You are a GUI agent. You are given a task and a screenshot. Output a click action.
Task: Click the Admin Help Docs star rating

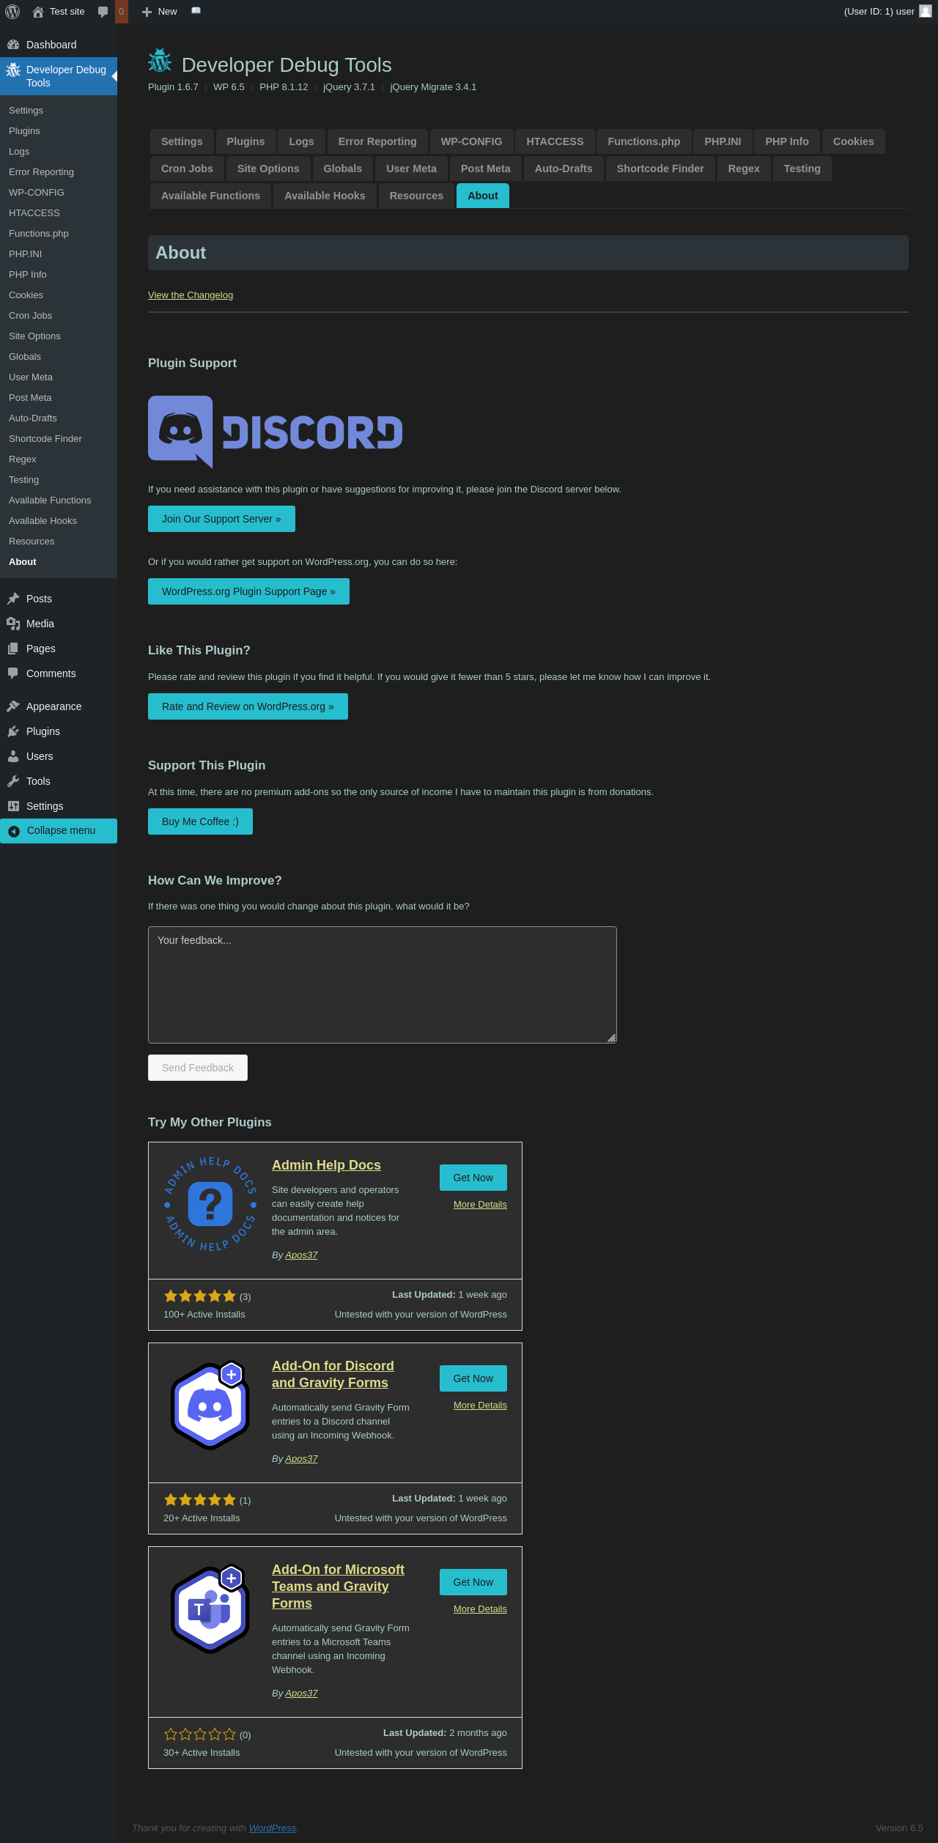pos(200,1296)
